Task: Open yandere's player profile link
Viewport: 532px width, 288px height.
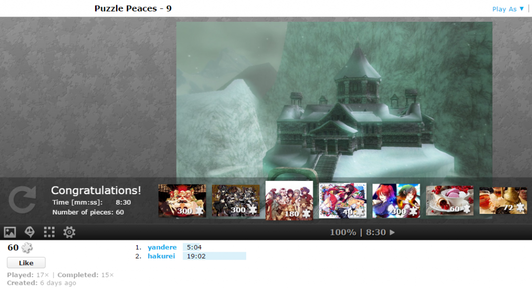Action: point(162,248)
